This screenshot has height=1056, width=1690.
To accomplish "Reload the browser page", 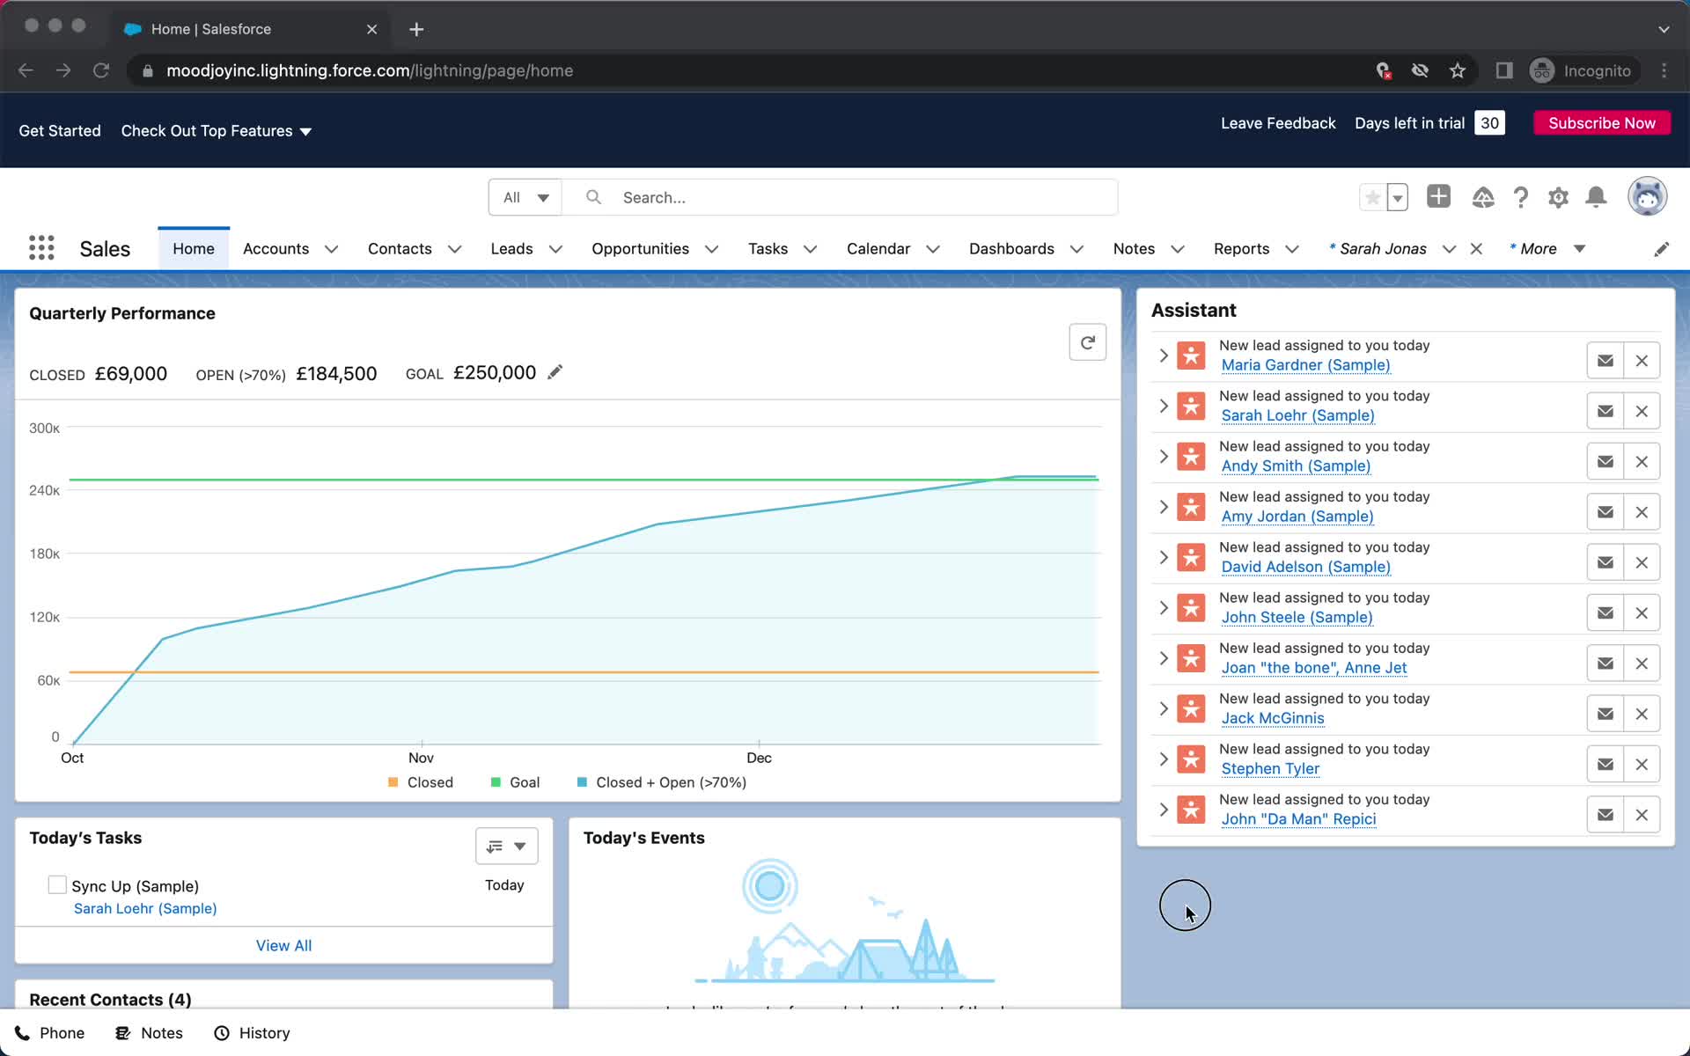I will [101, 70].
